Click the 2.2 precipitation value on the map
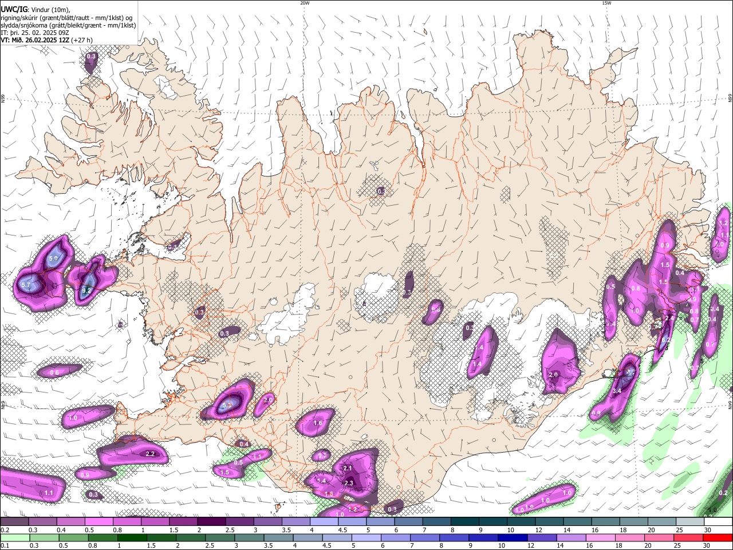This screenshot has width=733, height=550. click(x=150, y=454)
